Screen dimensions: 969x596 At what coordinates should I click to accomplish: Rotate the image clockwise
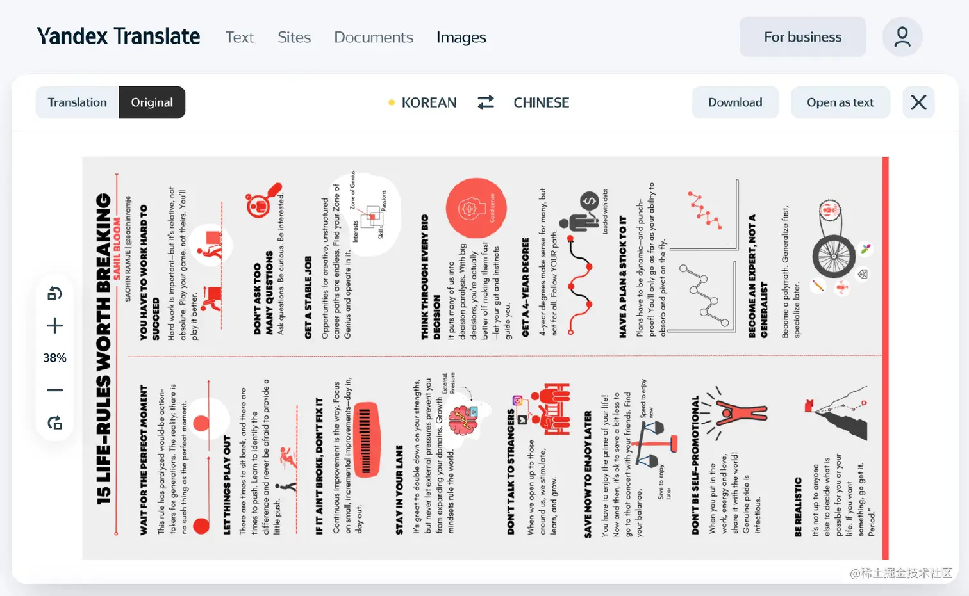click(x=54, y=423)
